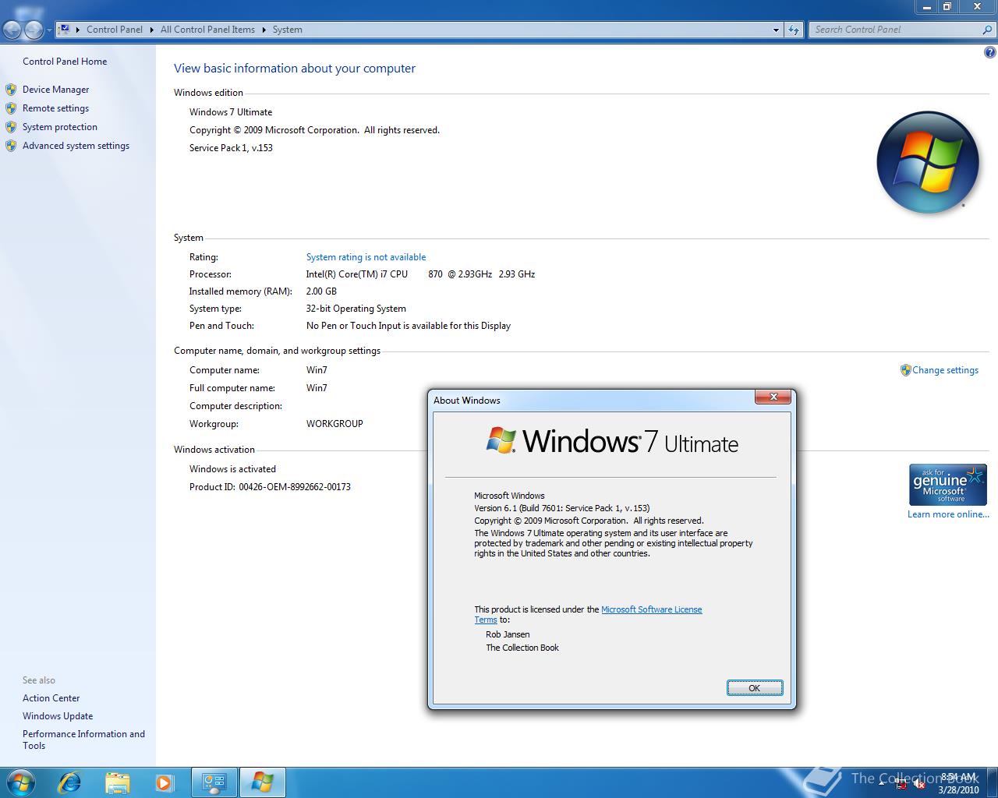Screen dimensions: 998x798
Task: Expand arrow after All Control Panel Items breadcrumb
Action: click(264, 30)
